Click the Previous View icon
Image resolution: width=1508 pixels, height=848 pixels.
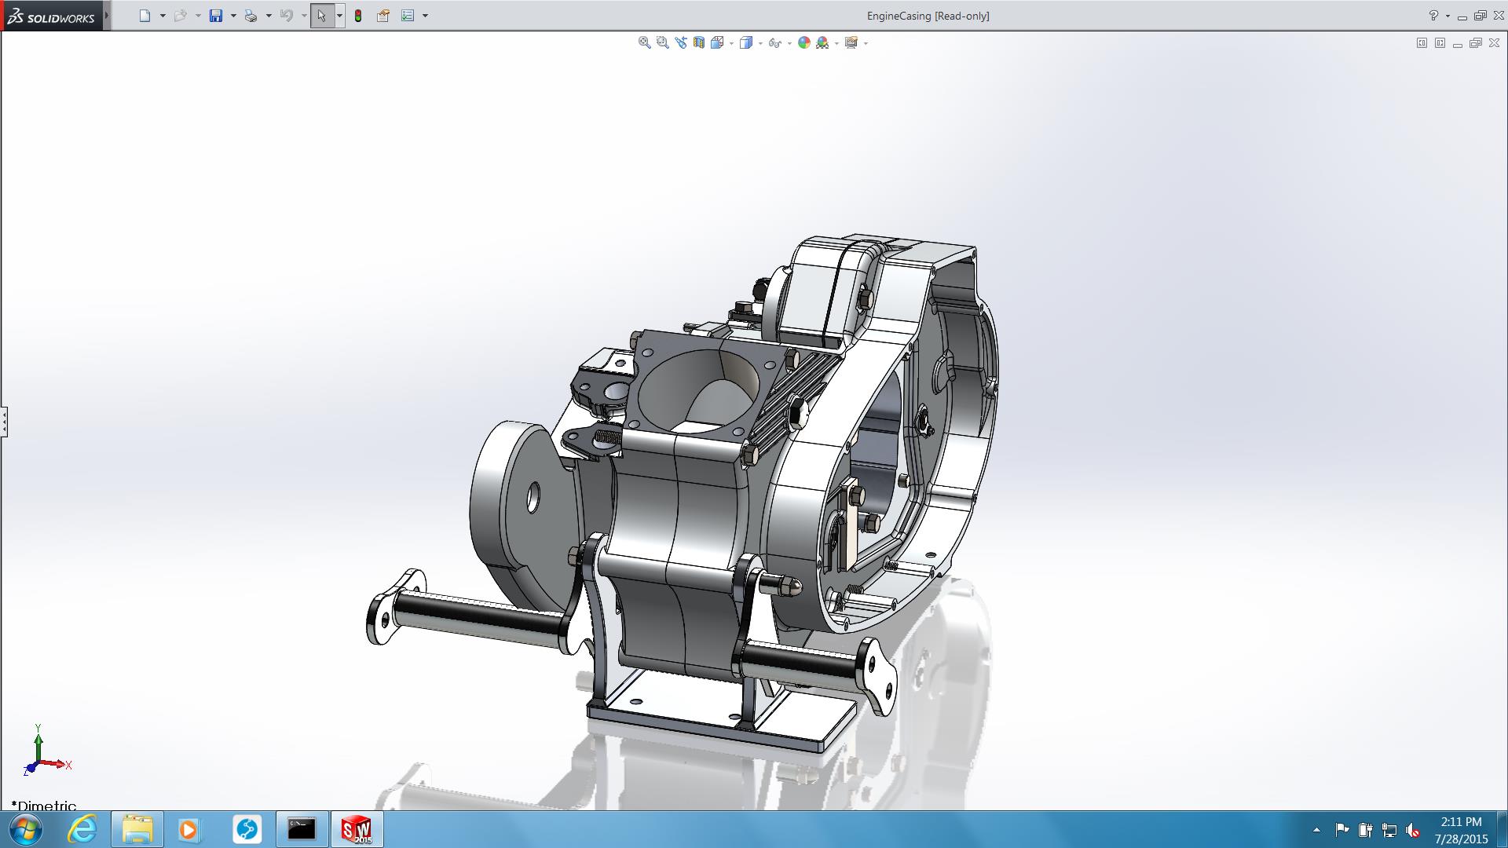click(x=680, y=43)
